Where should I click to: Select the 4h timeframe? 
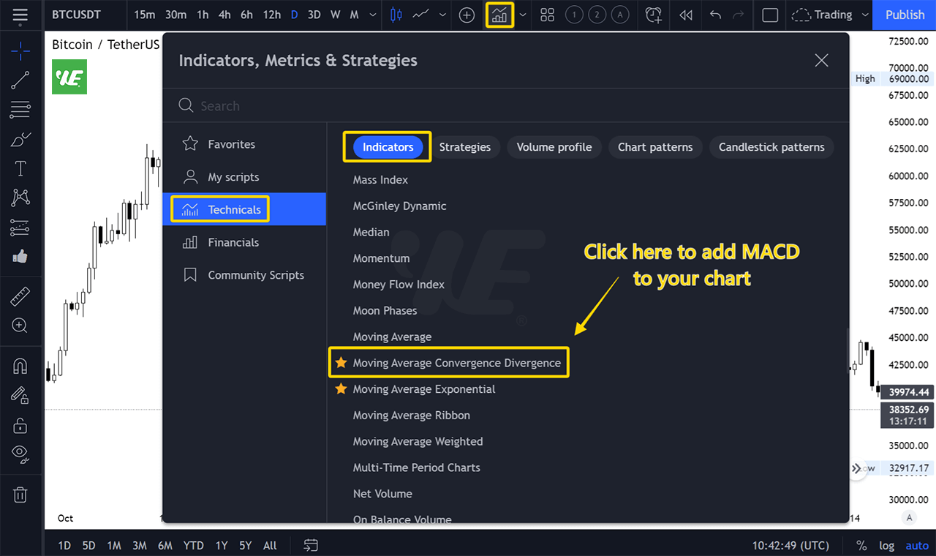[224, 15]
